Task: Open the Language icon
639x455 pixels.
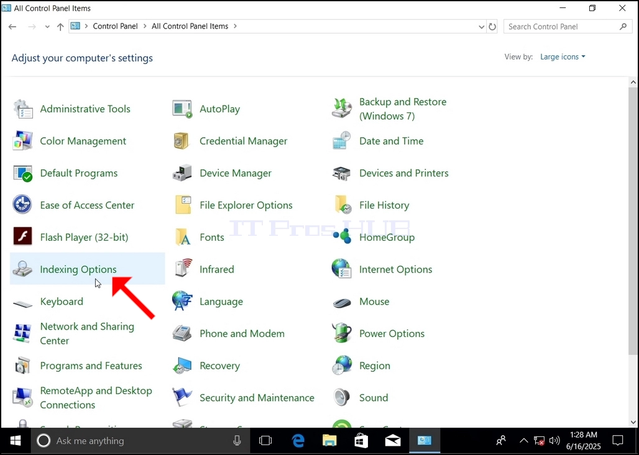Action: click(x=182, y=301)
